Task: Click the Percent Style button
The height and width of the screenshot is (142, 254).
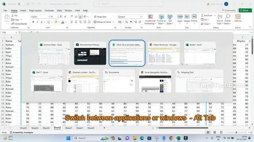Action: click(x=127, y=22)
